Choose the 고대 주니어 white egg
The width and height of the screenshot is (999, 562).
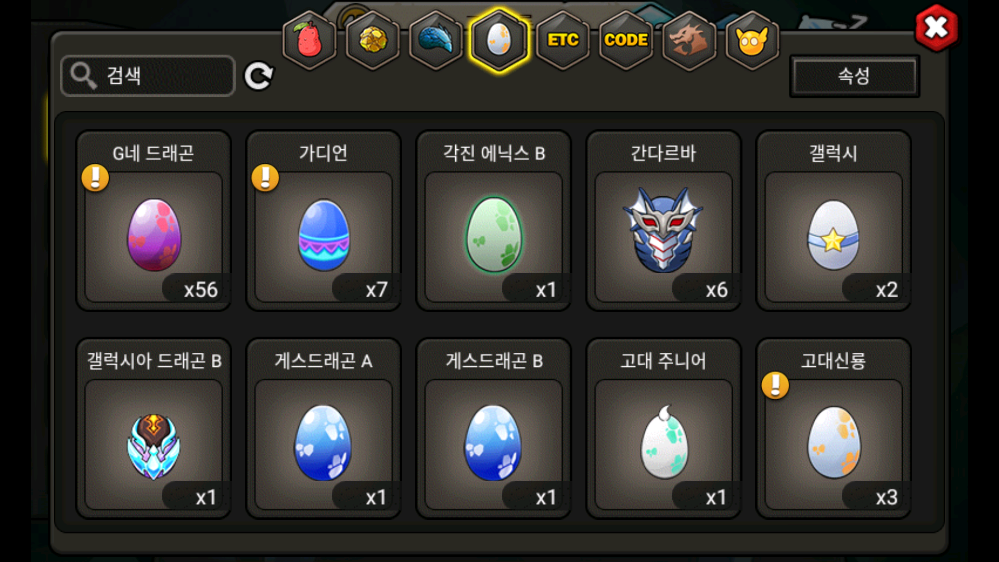point(663,428)
